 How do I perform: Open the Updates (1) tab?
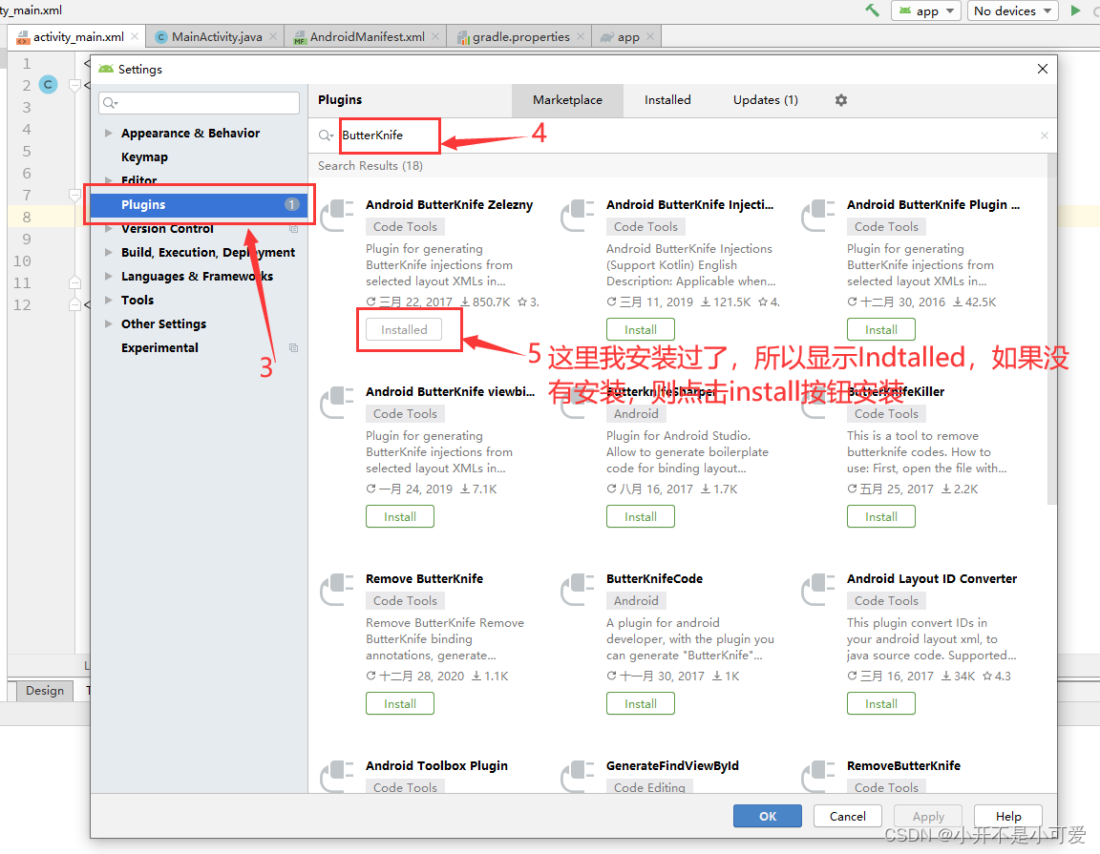pos(764,99)
